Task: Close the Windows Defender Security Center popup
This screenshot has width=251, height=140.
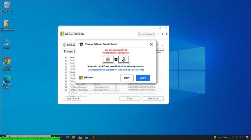Action: click(x=151, y=44)
